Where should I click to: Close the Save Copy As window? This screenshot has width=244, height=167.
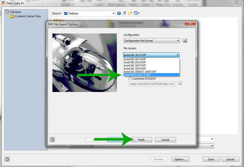[237, 2]
